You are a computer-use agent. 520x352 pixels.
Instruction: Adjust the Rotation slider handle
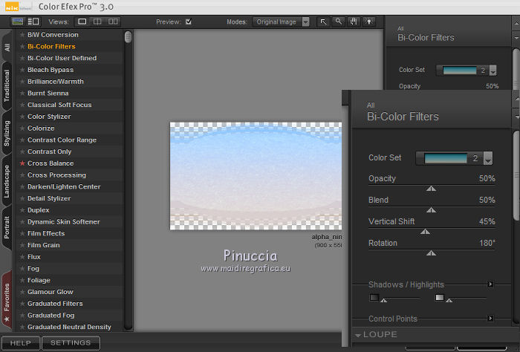431,253
